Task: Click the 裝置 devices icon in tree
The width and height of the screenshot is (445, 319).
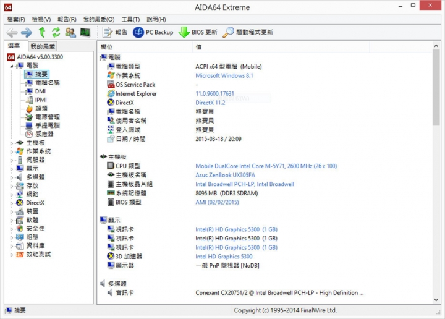Action: coord(20,211)
